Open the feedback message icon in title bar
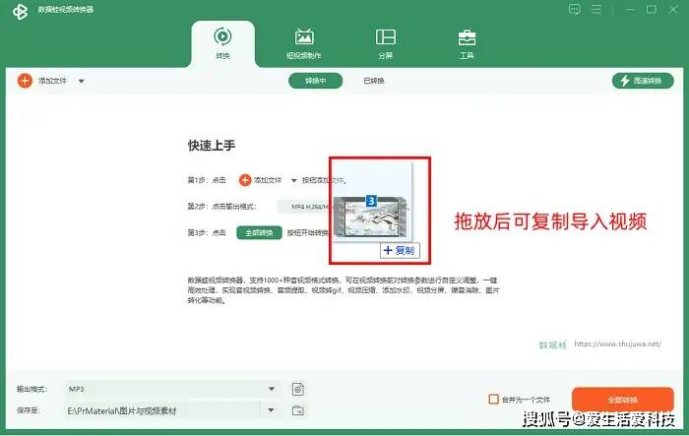The image size is (689, 436). [x=575, y=9]
